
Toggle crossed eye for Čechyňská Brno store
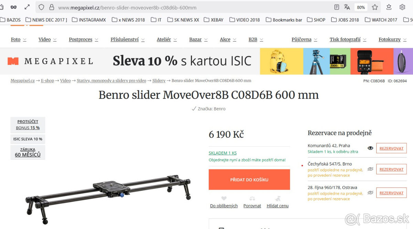[370, 169]
